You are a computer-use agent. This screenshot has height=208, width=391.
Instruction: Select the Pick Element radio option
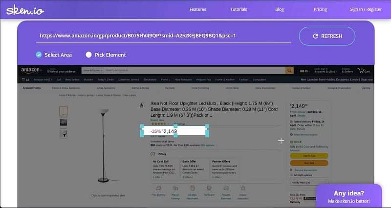click(x=106, y=55)
